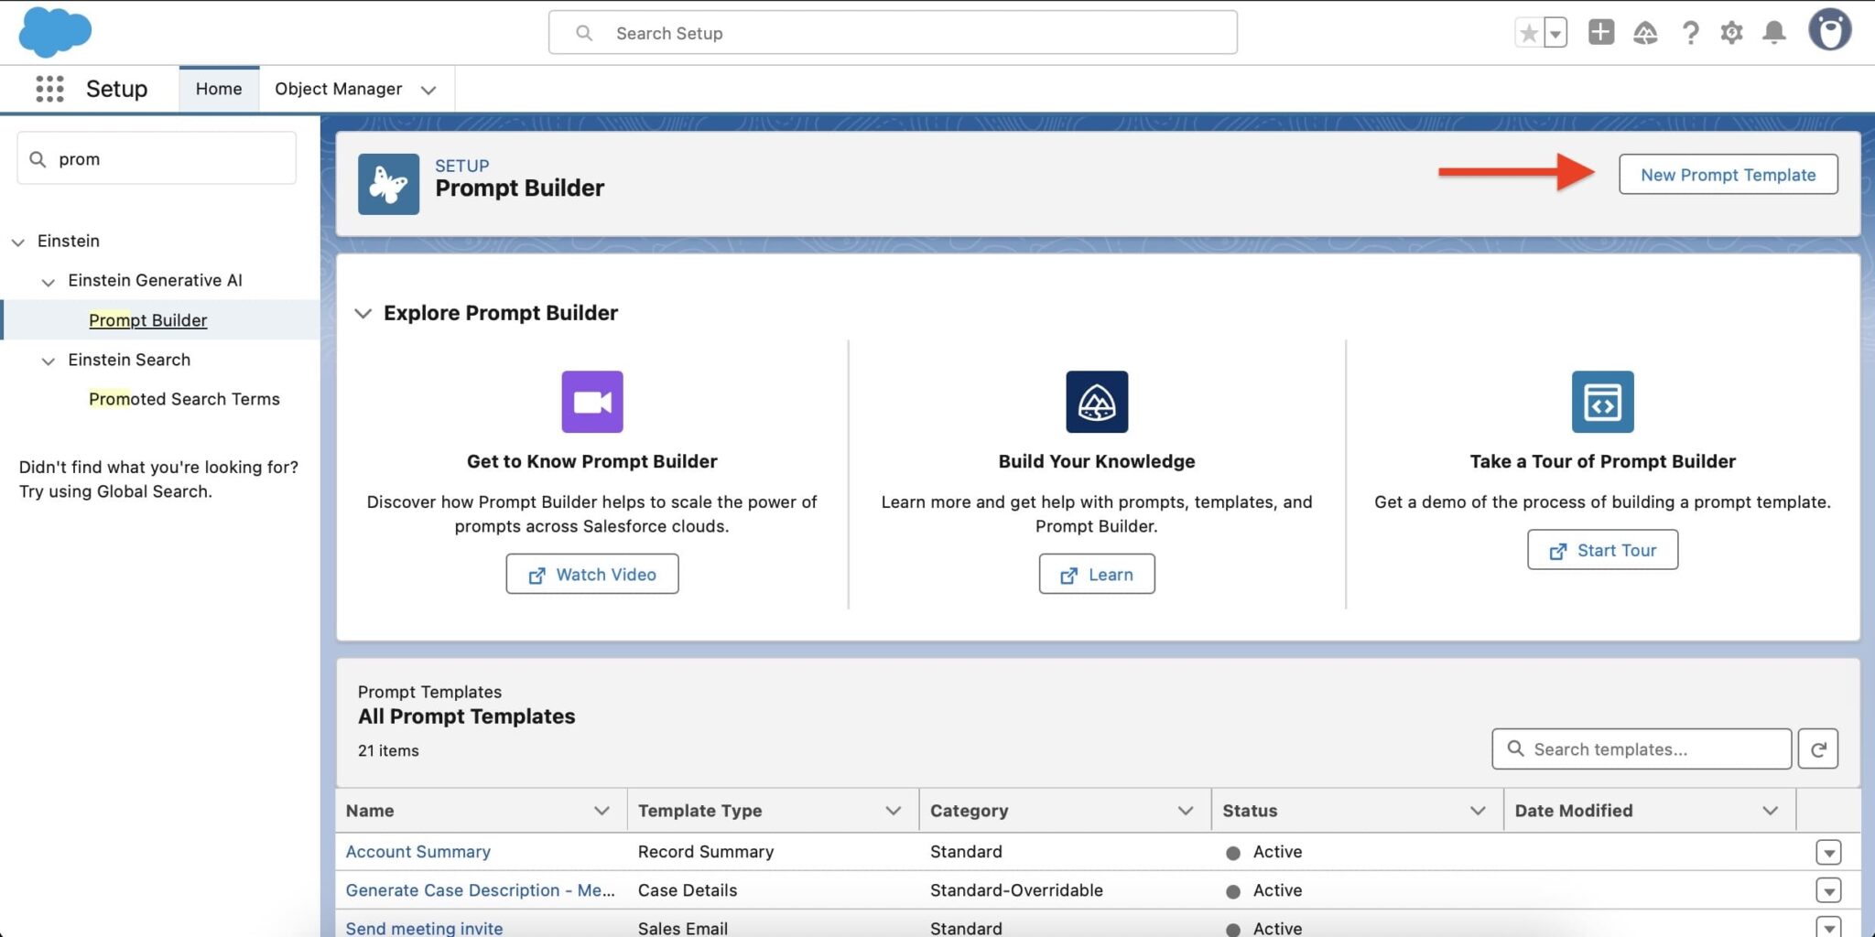Refresh the prompt templates list
Viewport: 1875px width, 937px height.
[1820, 749]
